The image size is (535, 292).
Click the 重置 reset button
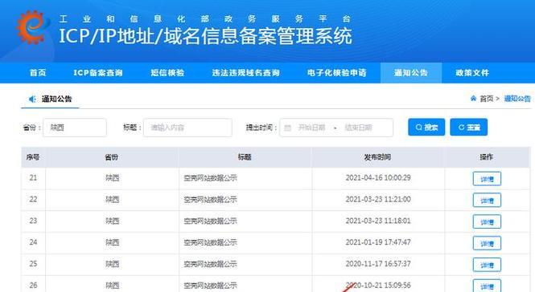click(469, 128)
